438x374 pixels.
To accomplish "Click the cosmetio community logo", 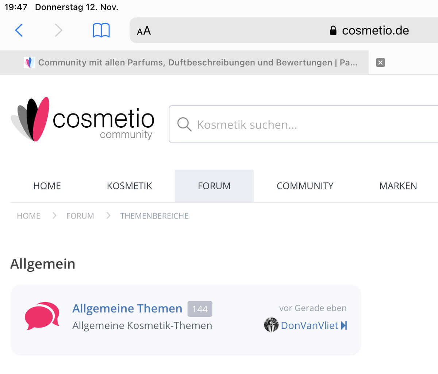I will click(83, 119).
